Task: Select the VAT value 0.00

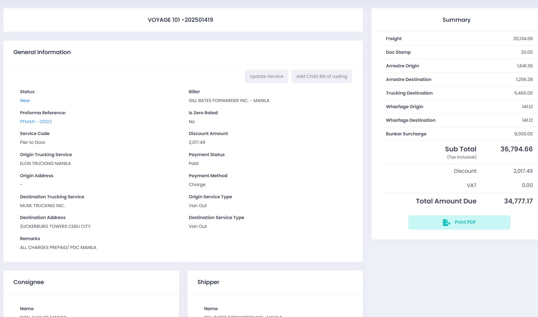Action: 527,185
